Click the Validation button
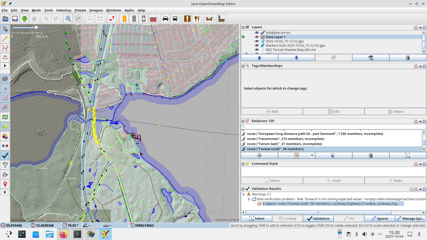The image size is (427, 240). (x=318, y=219)
